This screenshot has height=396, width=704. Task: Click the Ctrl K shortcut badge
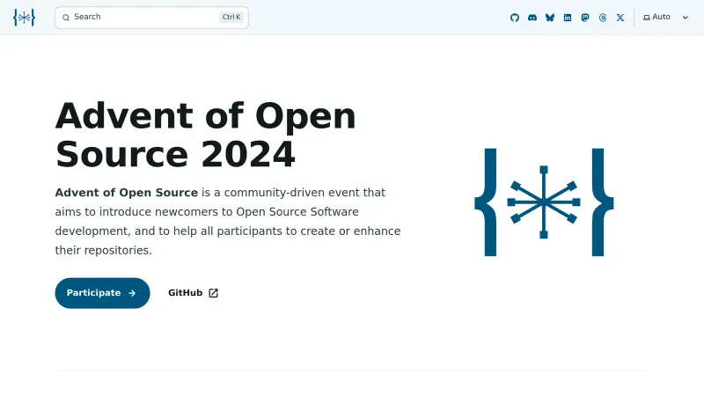(x=231, y=18)
